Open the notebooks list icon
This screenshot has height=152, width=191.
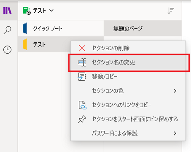(7, 11)
